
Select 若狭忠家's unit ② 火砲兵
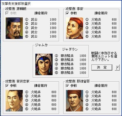point(41,96)
